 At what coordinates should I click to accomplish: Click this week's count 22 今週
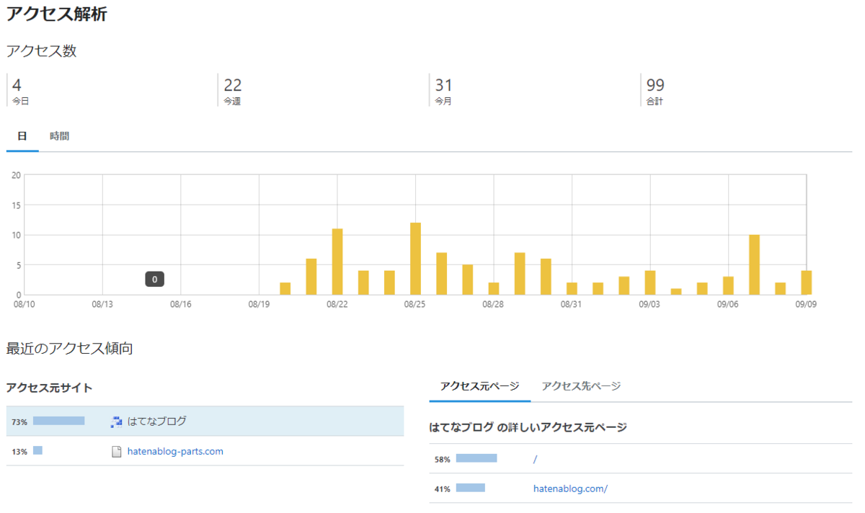click(232, 92)
